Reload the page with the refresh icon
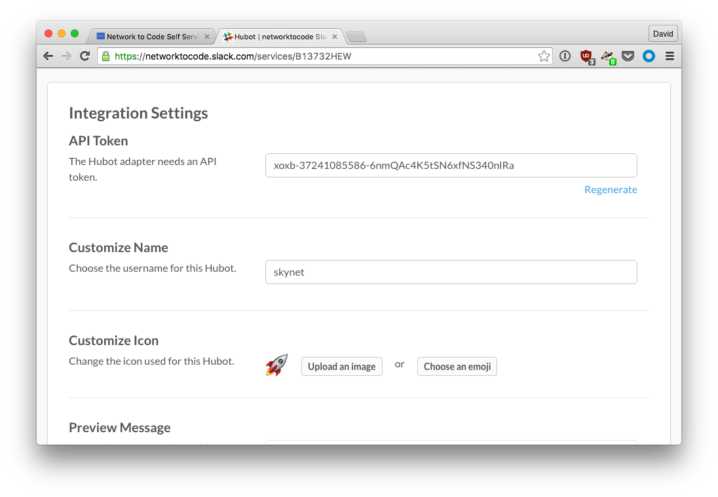The height and width of the screenshot is (497, 718). click(x=85, y=56)
